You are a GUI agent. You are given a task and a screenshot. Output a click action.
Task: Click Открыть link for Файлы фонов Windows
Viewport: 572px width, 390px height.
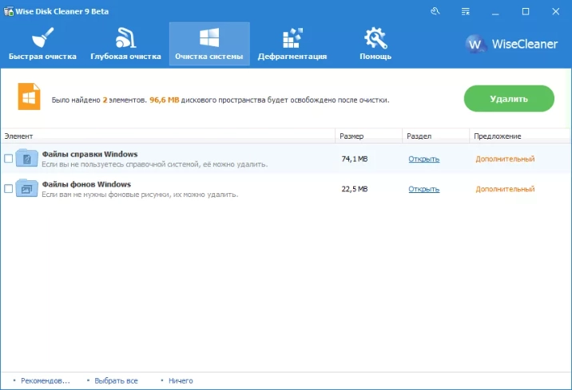pyautogui.click(x=423, y=189)
